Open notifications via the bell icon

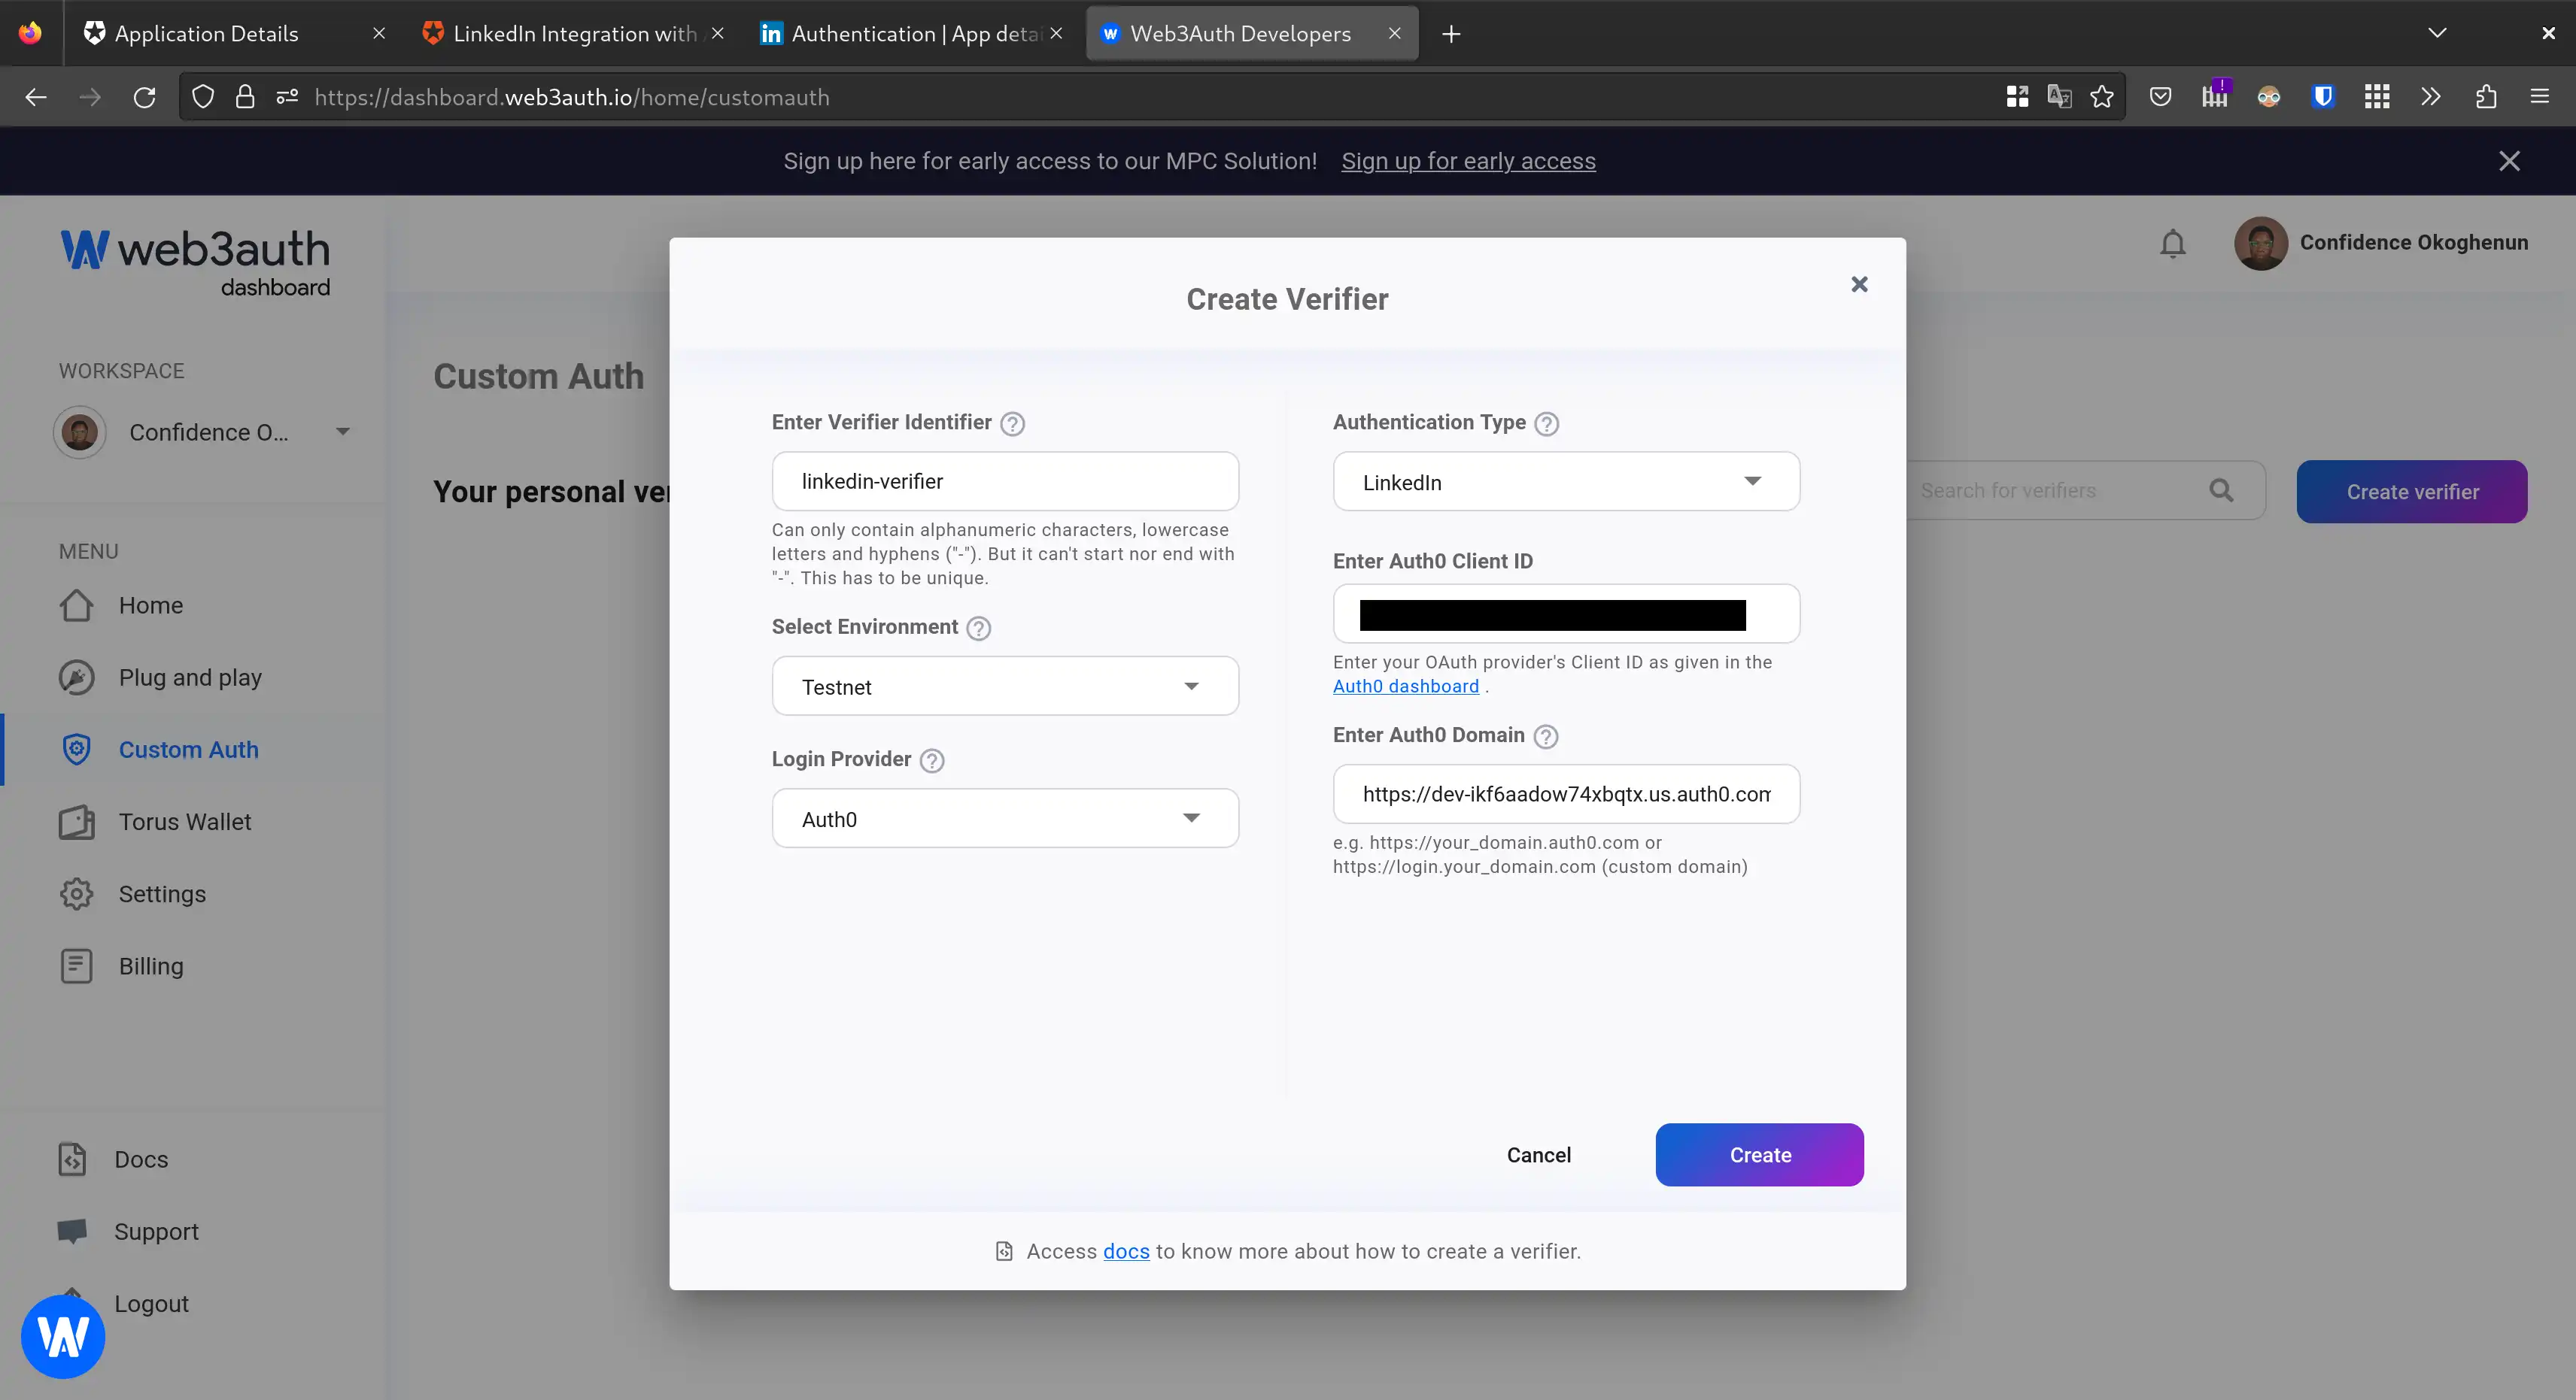(x=2172, y=244)
